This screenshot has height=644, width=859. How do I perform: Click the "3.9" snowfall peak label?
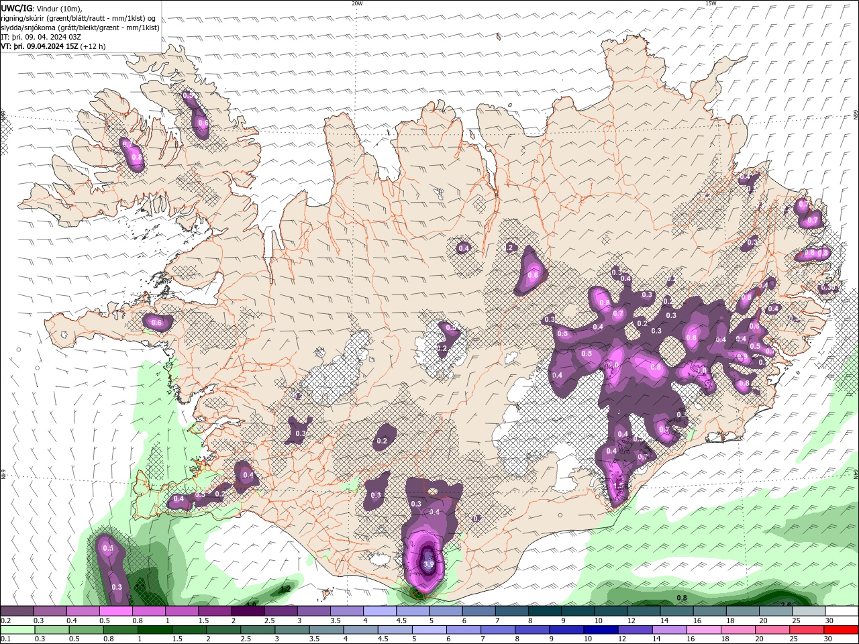429,565
